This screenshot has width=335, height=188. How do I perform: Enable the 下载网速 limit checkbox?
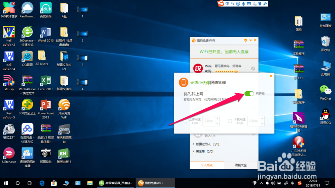coord(230,121)
